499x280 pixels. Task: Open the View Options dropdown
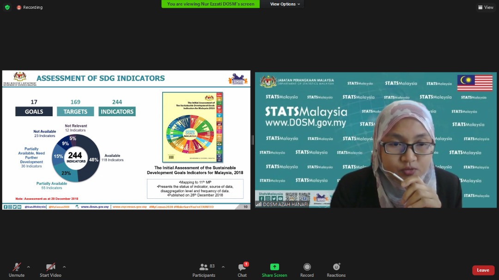click(285, 4)
